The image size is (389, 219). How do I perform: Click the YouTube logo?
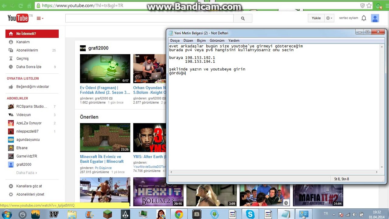tap(18, 18)
